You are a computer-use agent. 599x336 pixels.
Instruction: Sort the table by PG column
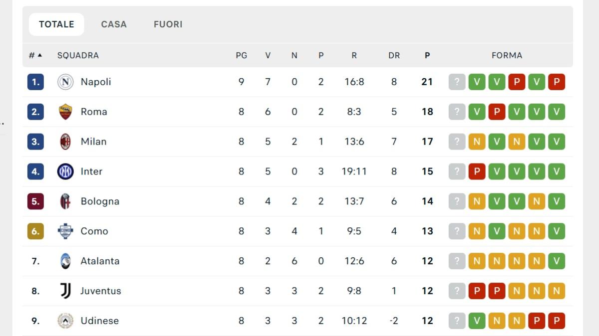[x=242, y=55]
